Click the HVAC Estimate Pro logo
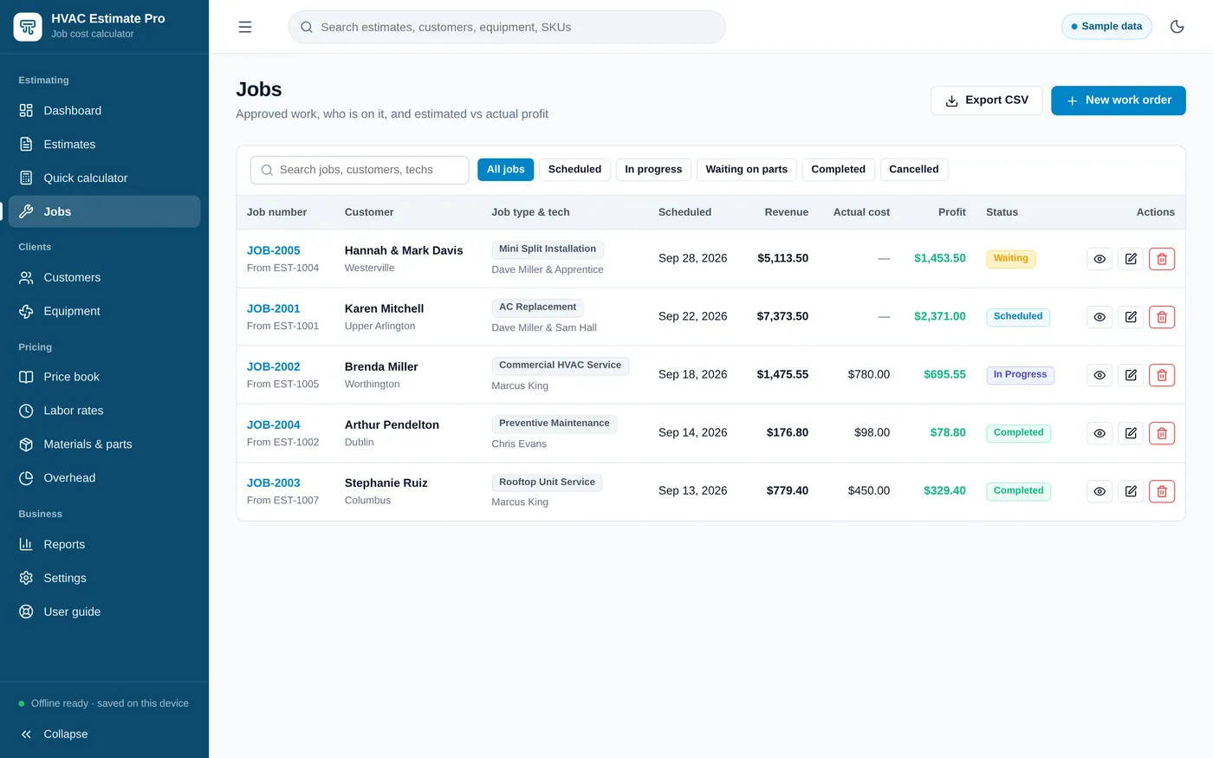Image resolution: width=1213 pixels, height=758 pixels. tap(28, 27)
